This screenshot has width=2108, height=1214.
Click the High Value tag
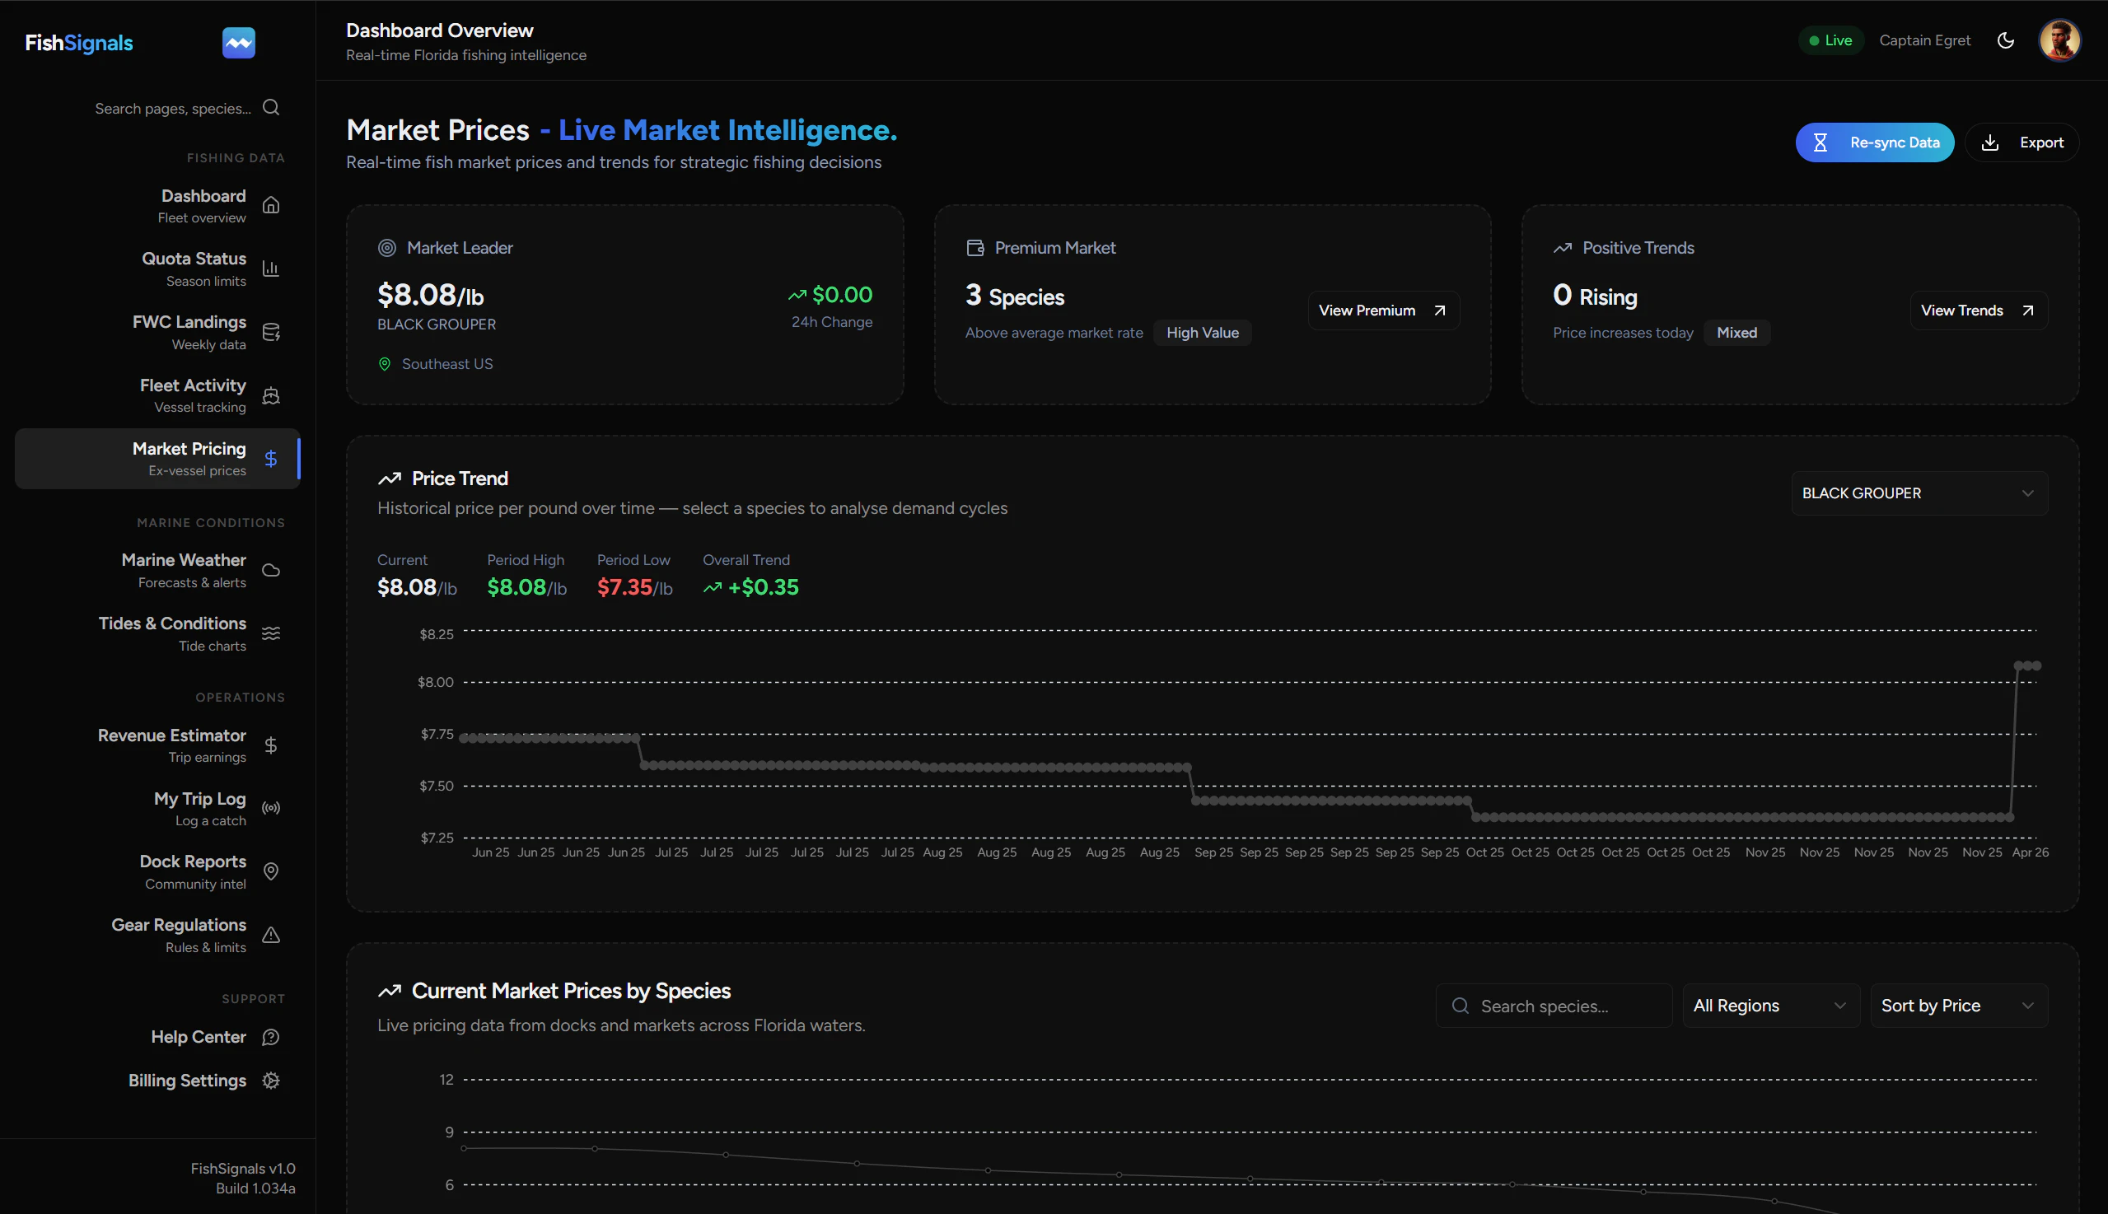tap(1203, 333)
